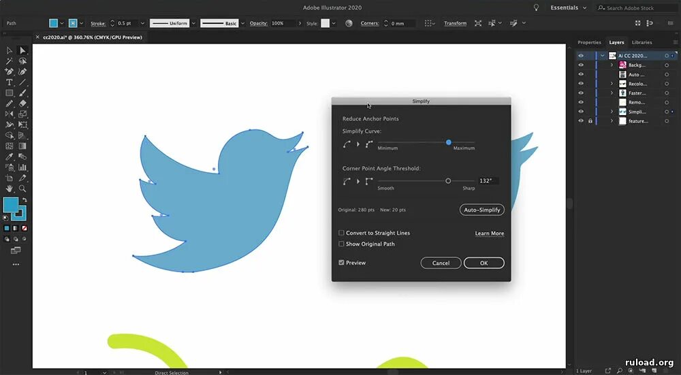
Task: Expand the feature... sublayer
Action: click(x=612, y=121)
